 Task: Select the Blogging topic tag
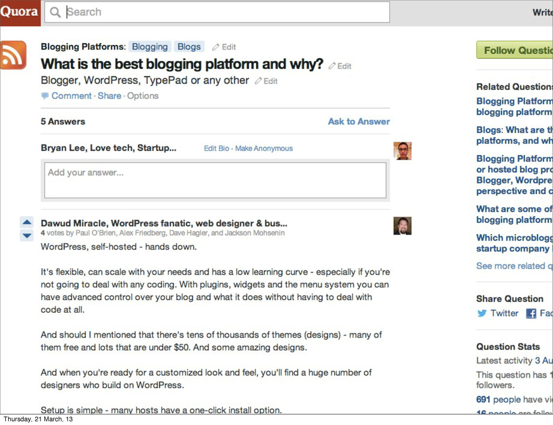[x=150, y=46]
